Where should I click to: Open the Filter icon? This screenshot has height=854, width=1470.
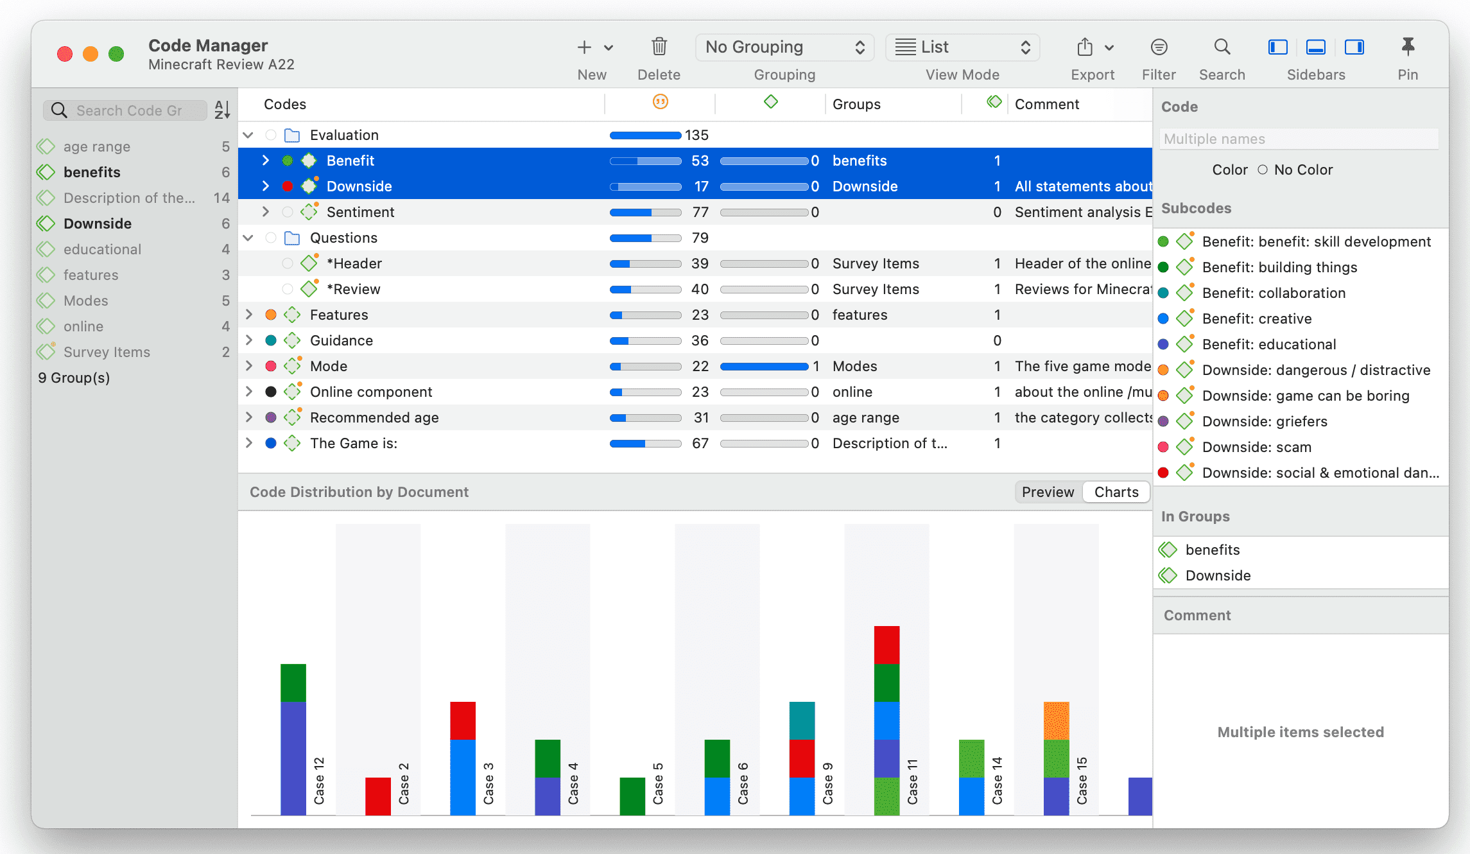1159,47
